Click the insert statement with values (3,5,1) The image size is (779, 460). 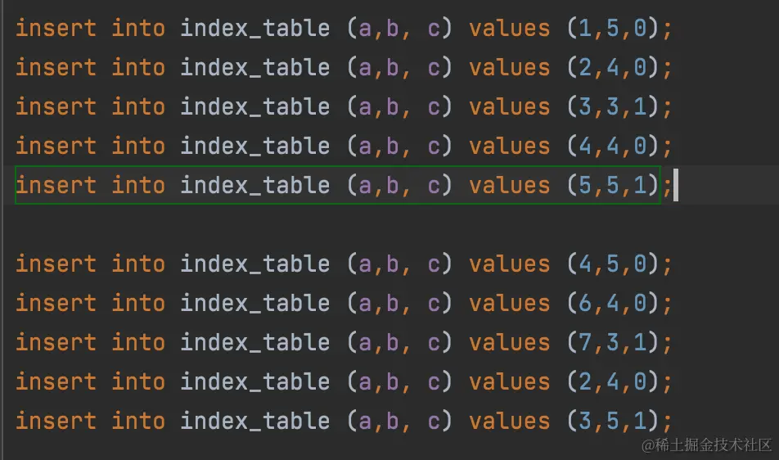click(x=344, y=421)
